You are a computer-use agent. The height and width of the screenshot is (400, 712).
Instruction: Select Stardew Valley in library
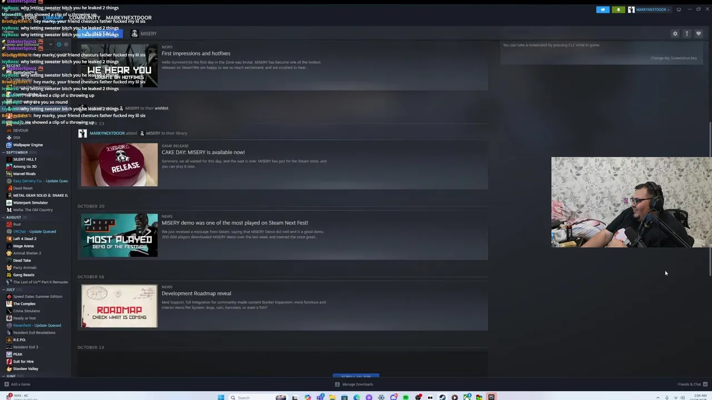26,369
